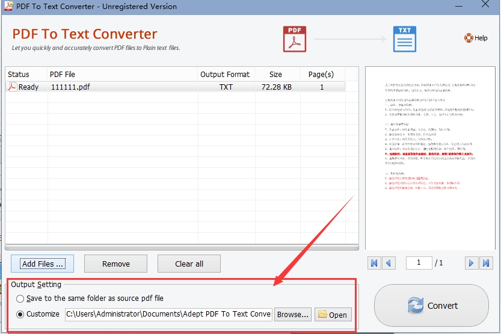
Task: Click the blue TXT document icon in header
Action: tap(405, 39)
